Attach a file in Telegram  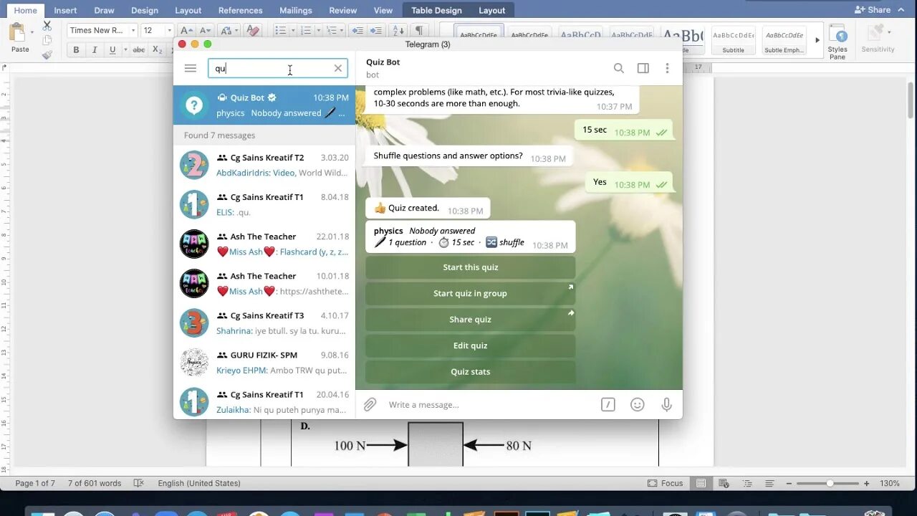pos(370,404)
